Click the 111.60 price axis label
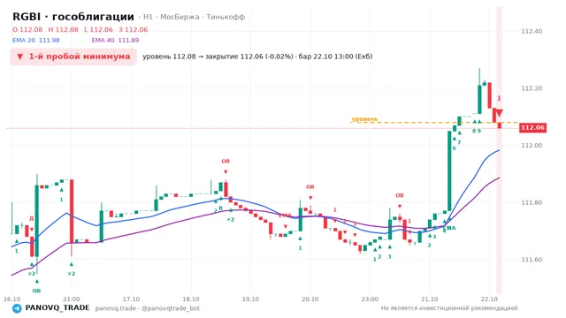 (532, 260)
